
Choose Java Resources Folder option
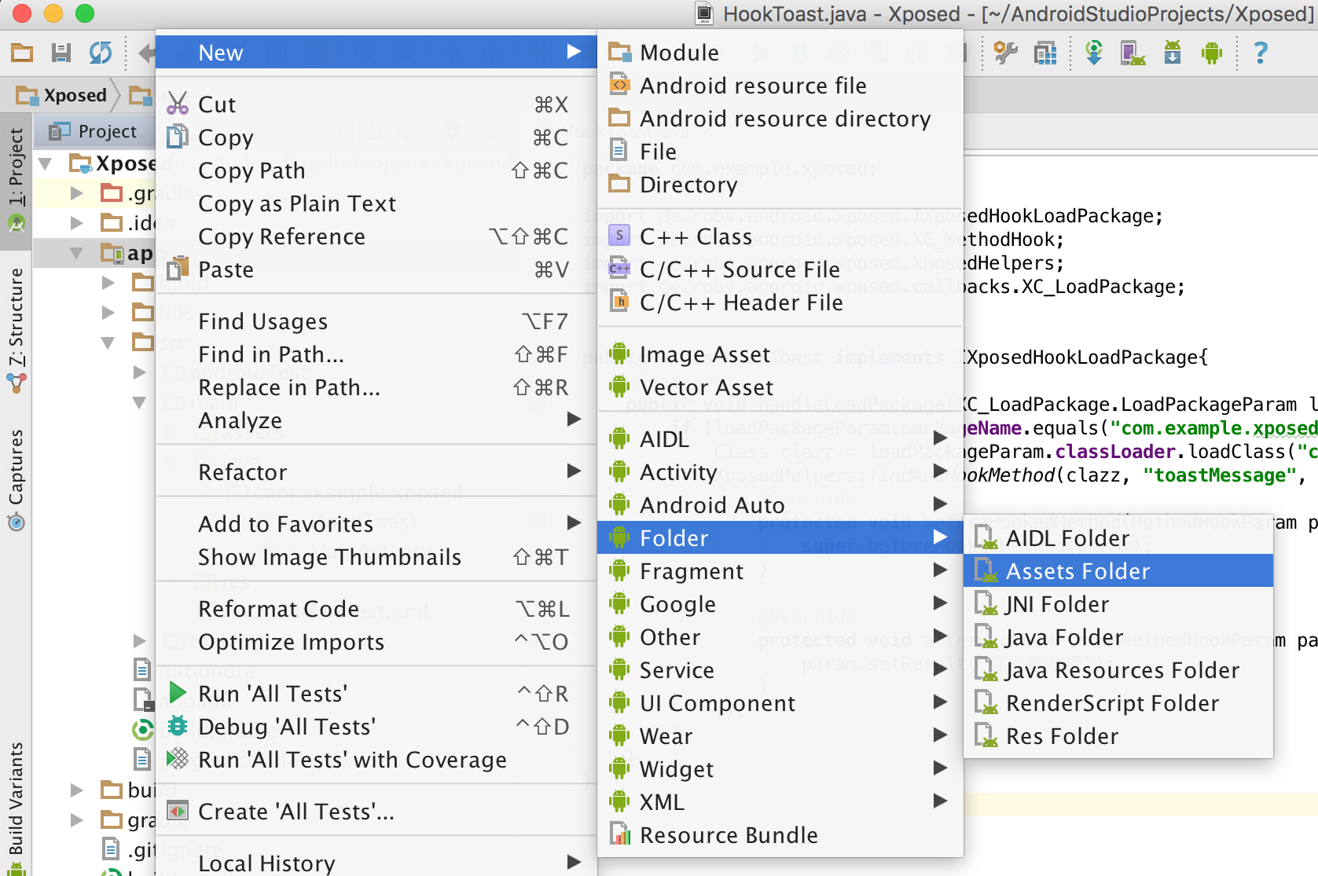click(1118, 670)
